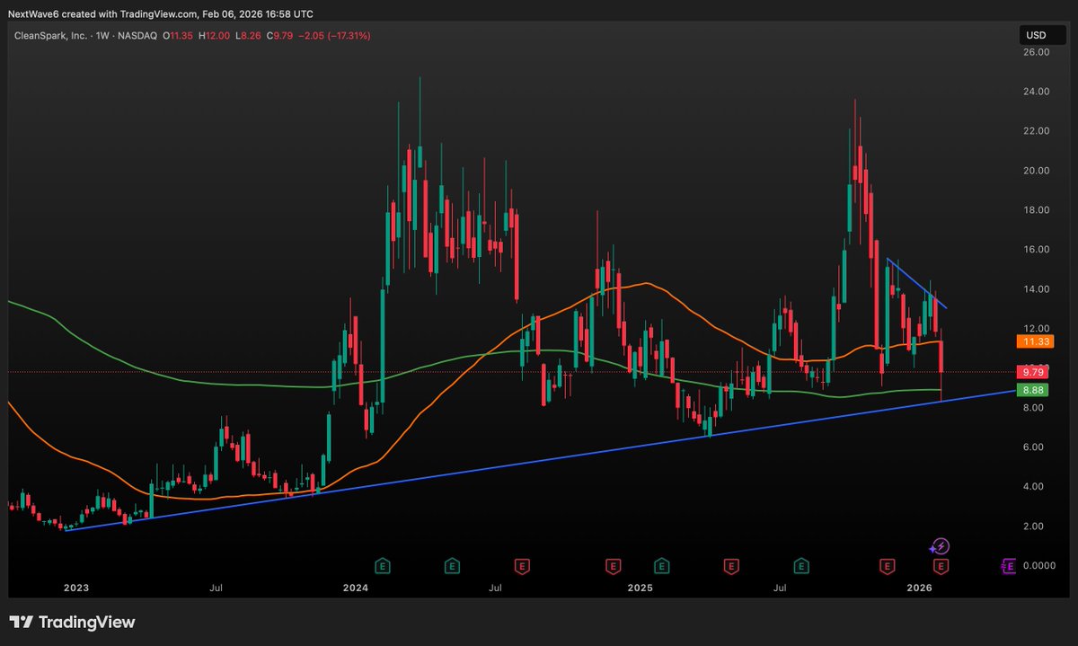This screenshot has width=1078, height=646.
Task: Click the NASDAQ exchange label in the legend
Action: click(x=137, y=35)
